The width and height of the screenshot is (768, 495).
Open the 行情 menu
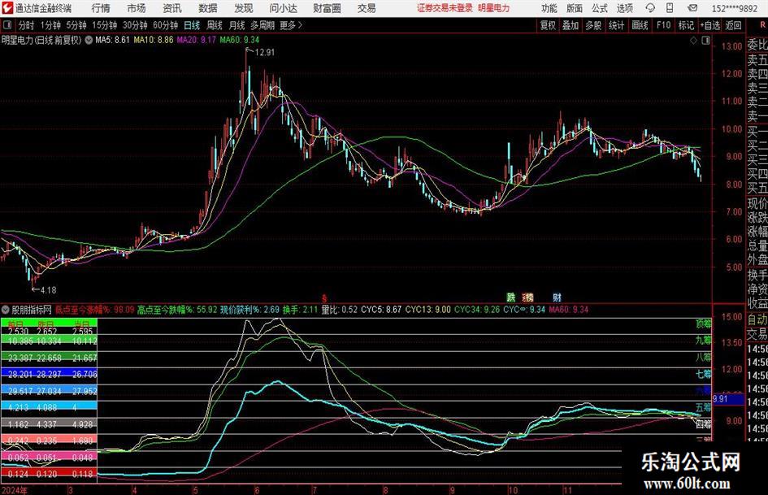(101, 8)
